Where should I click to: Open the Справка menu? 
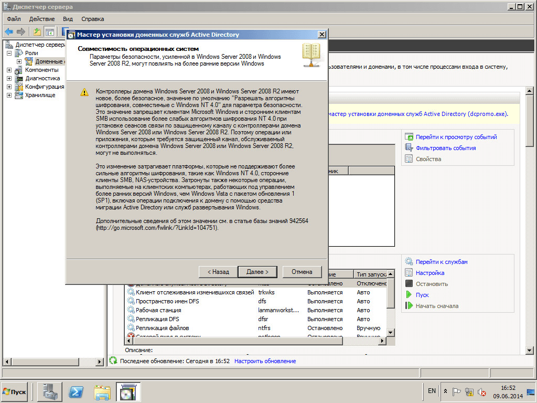93,19
